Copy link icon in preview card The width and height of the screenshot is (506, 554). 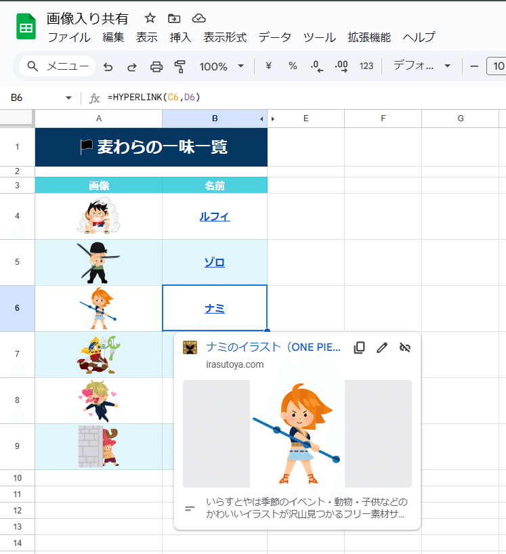pos(359,347)
